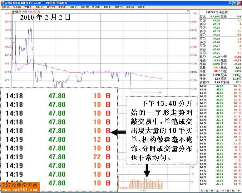
Task: Open the 系统 menu
Action: [5, 7]
